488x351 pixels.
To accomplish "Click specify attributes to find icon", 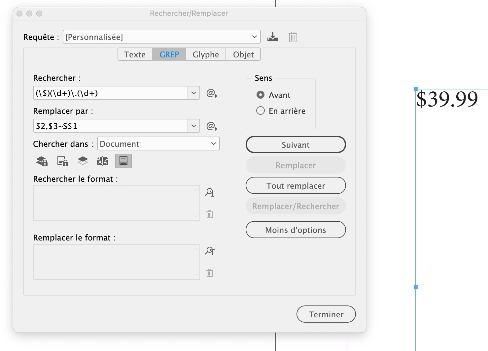I will coord(210,192).
